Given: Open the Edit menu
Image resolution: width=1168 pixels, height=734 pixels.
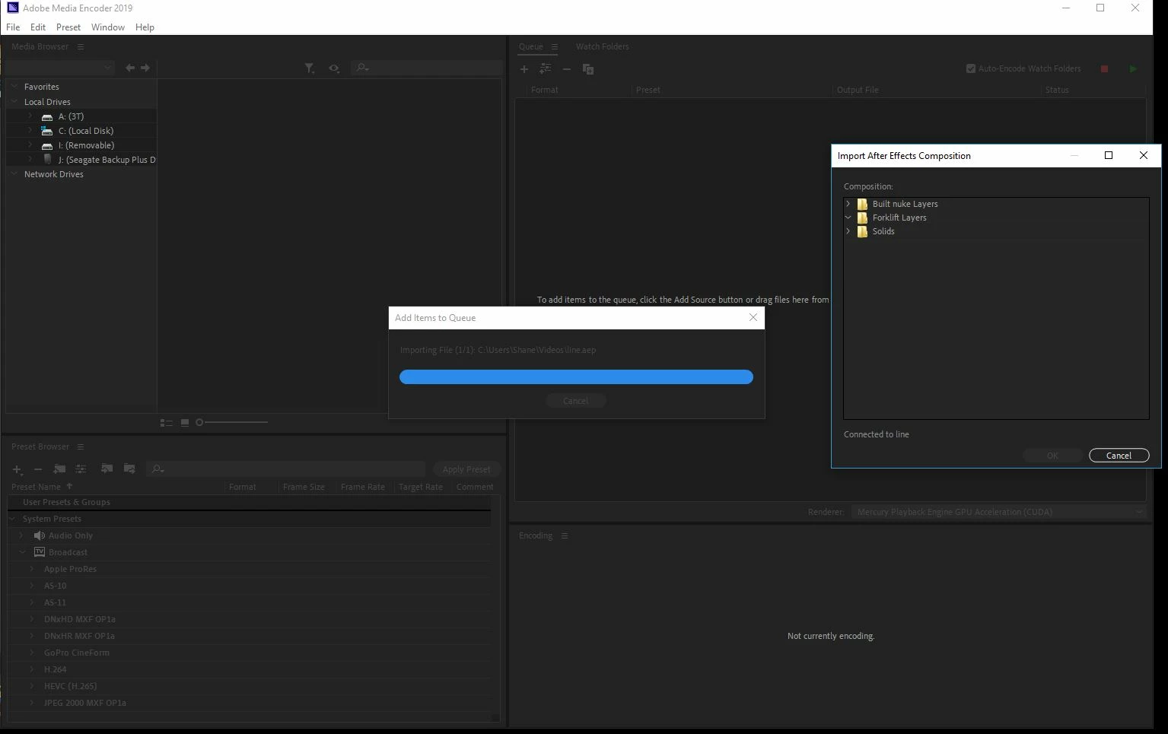Looking at the screenshot, I should click(38, 27).
